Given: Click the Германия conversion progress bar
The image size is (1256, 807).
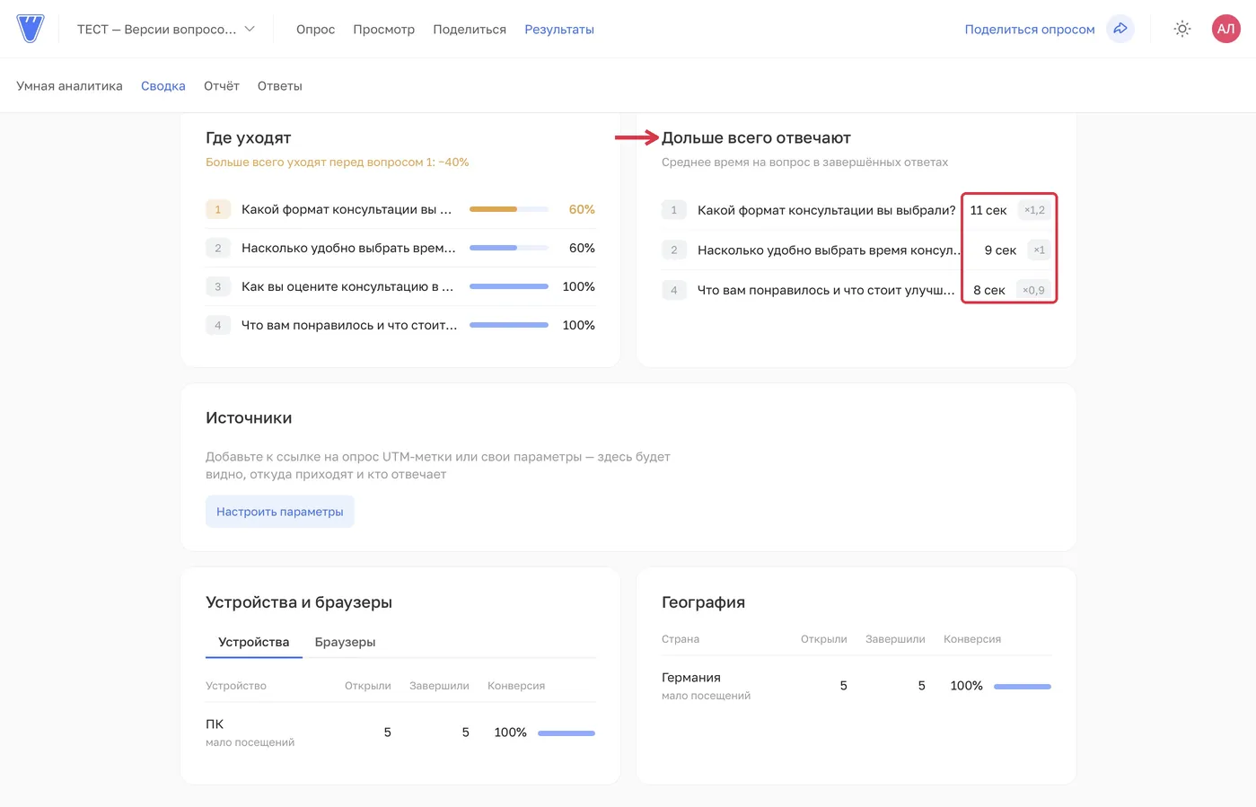Looking at the screenshot, I should 1023,687.
